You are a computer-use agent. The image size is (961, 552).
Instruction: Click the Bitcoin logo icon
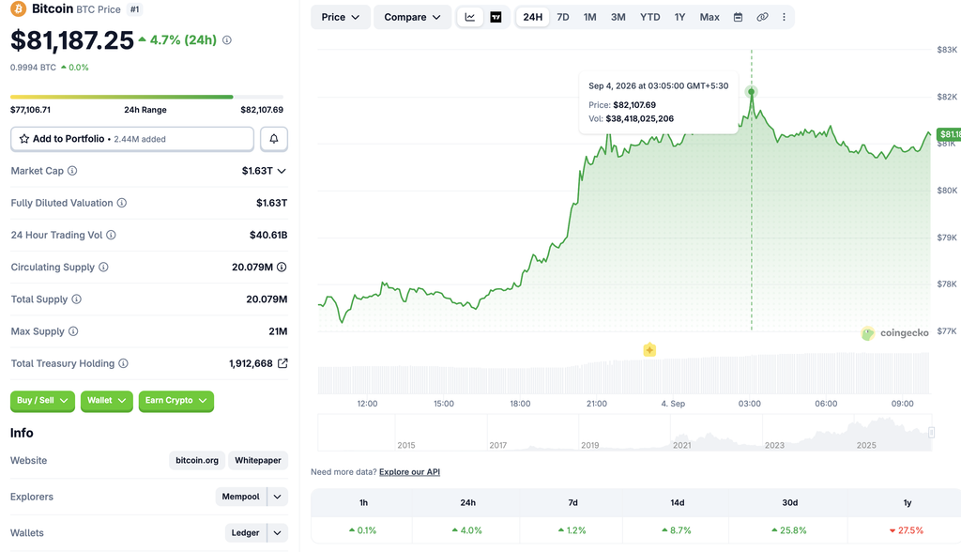point(18,8)
